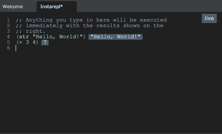Click the comment line starting with "immediately"
The image size is (222, 134).
(x=44, y=26)
